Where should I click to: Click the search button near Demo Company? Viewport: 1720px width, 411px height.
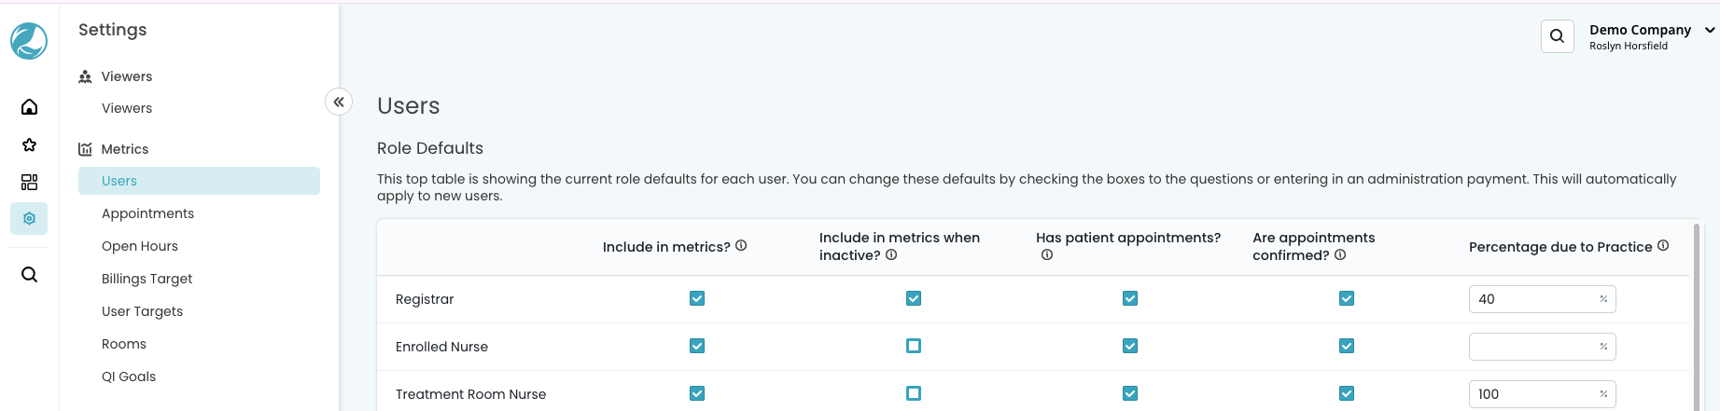point(1557,36)
